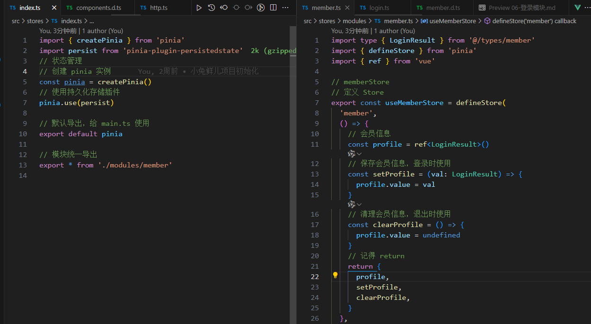Split the left editor group
The width and height of the screenshot is (591, 324).
click(273, 8)
